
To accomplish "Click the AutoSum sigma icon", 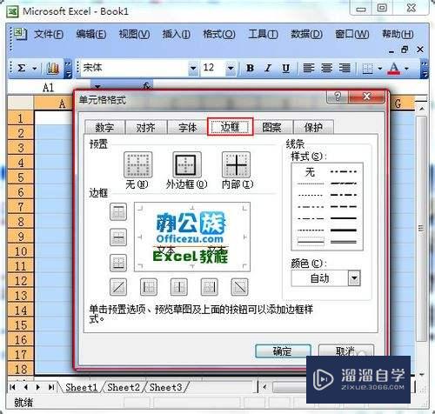I will point(22,69).
